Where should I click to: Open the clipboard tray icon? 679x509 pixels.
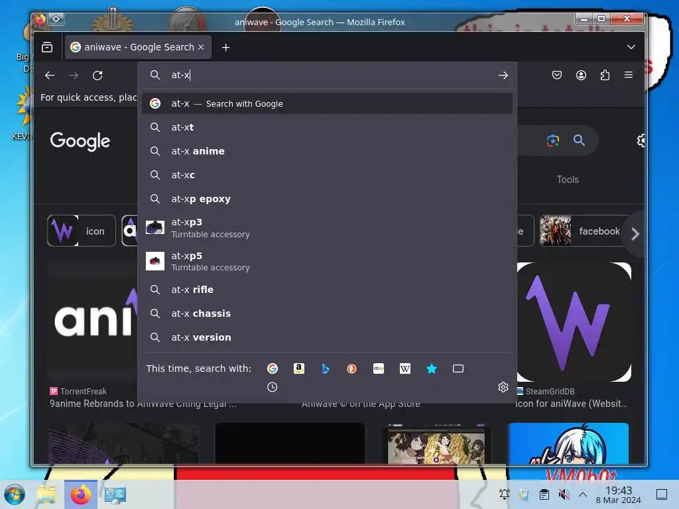pos(544,494)
